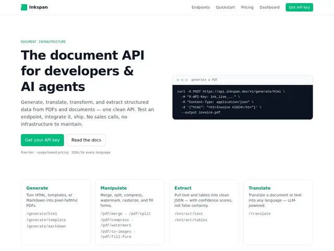Go to the Quickstart nav link
The height and width of the screenshot is (251, 334).
(x=225, y=7)
